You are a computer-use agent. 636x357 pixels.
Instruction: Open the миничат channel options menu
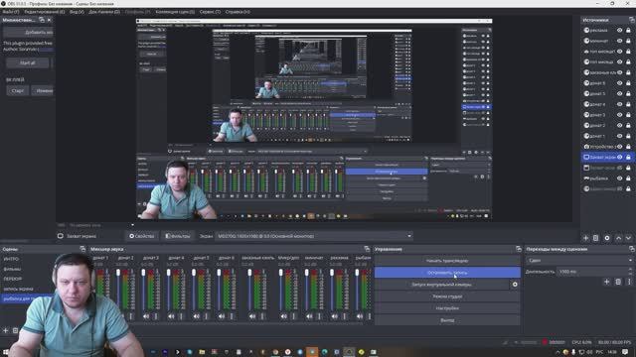click(320, 316)
